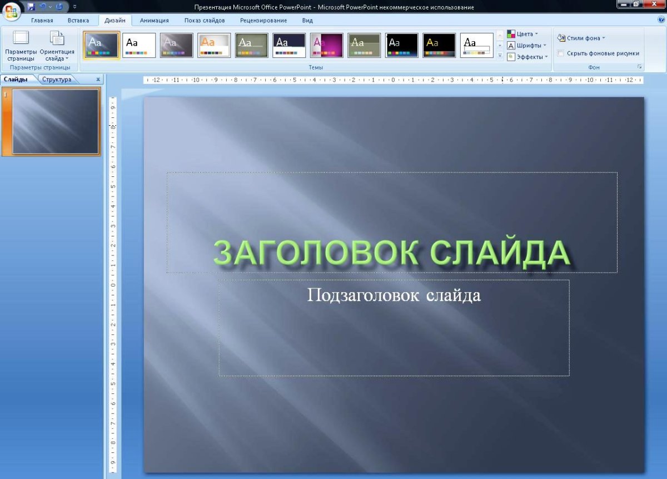Switch to the Анимация tab
The width and height of the screenshot is (667, 479).
pos(155,20)
